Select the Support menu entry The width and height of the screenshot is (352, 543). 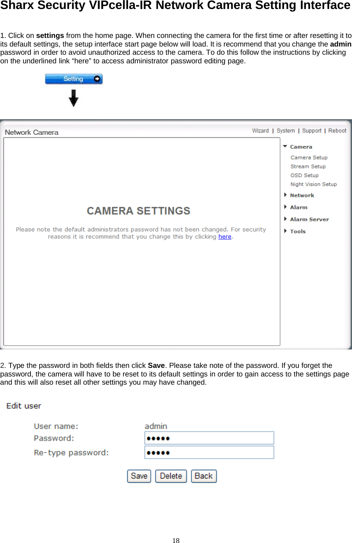point(311,130)
